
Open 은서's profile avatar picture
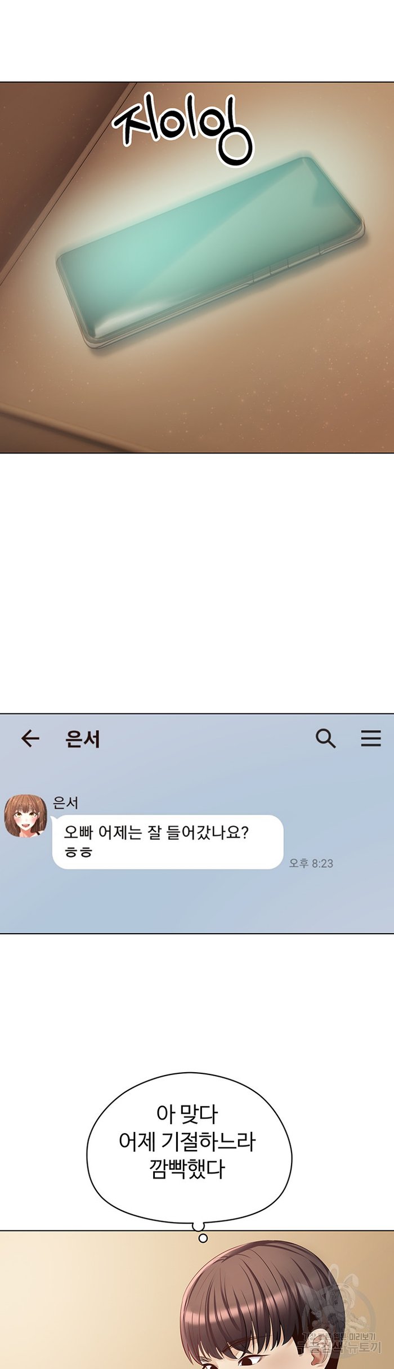[x=24, y=816]
